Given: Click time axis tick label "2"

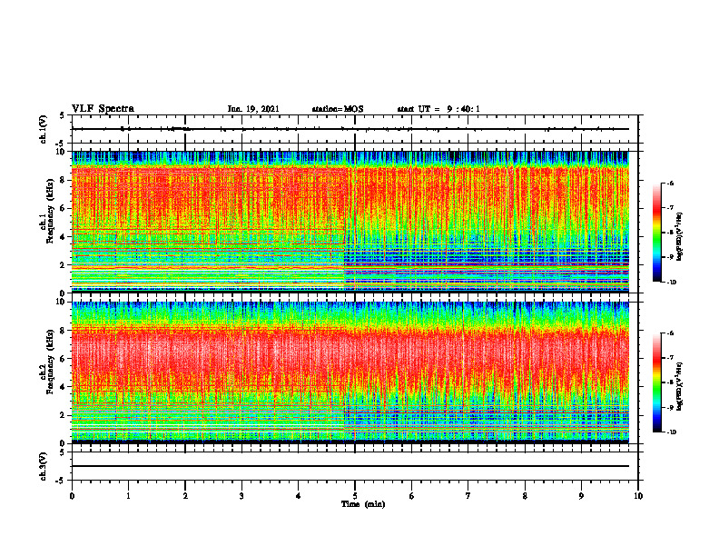Looking at the screenshot, I should [x=185, y=496].
